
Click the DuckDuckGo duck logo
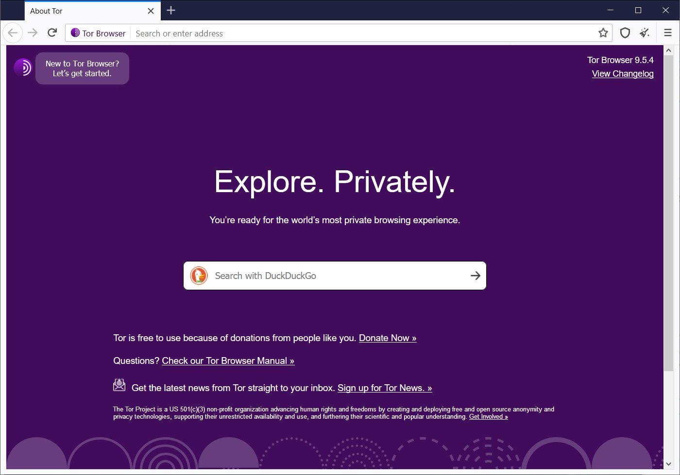coord(199,276)
